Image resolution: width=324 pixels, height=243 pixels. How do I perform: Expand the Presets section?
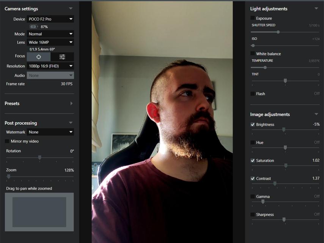[x=71, y=103]
